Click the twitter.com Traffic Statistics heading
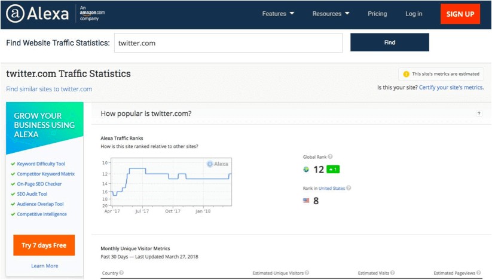Screen dimensions: 492x280 coord(68,73)
